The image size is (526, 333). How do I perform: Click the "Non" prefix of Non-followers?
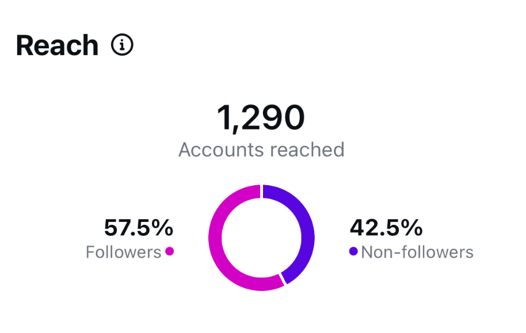(x=375, y=252)
